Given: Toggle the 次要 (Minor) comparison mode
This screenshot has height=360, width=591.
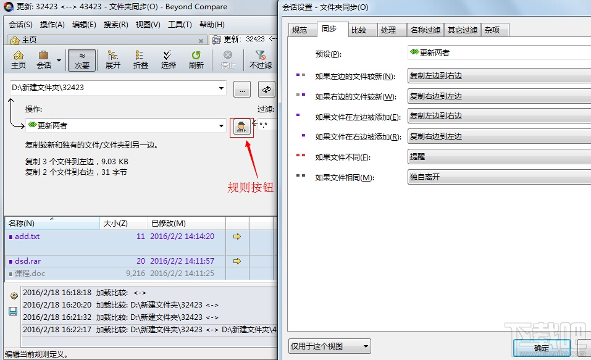Looking at the screenshot, I should click(x=82, y=59).
